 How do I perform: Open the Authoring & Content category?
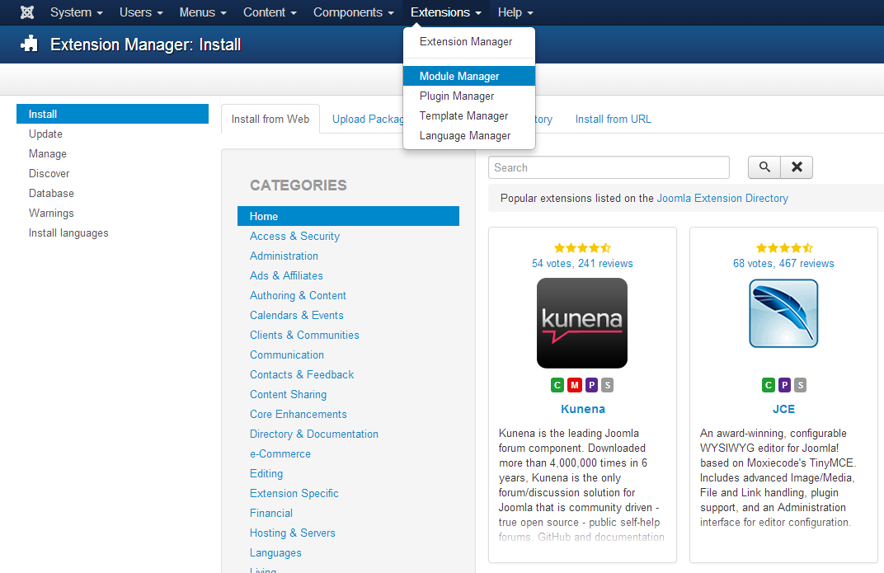(299, 295)
